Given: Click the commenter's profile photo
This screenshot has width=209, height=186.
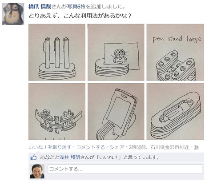Looking at the screenshot, I should click(x=37, y=171).
